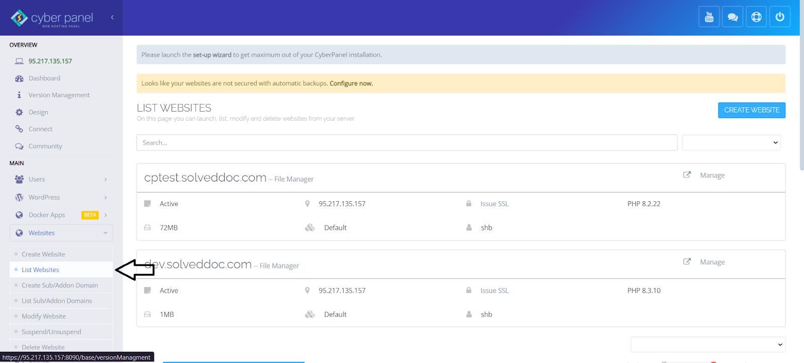Open the Connect menu item
This screenshot has width=804, height=363.
[40, 129]
